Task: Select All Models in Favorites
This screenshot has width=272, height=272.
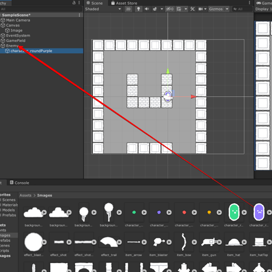Action: point(8,210)
